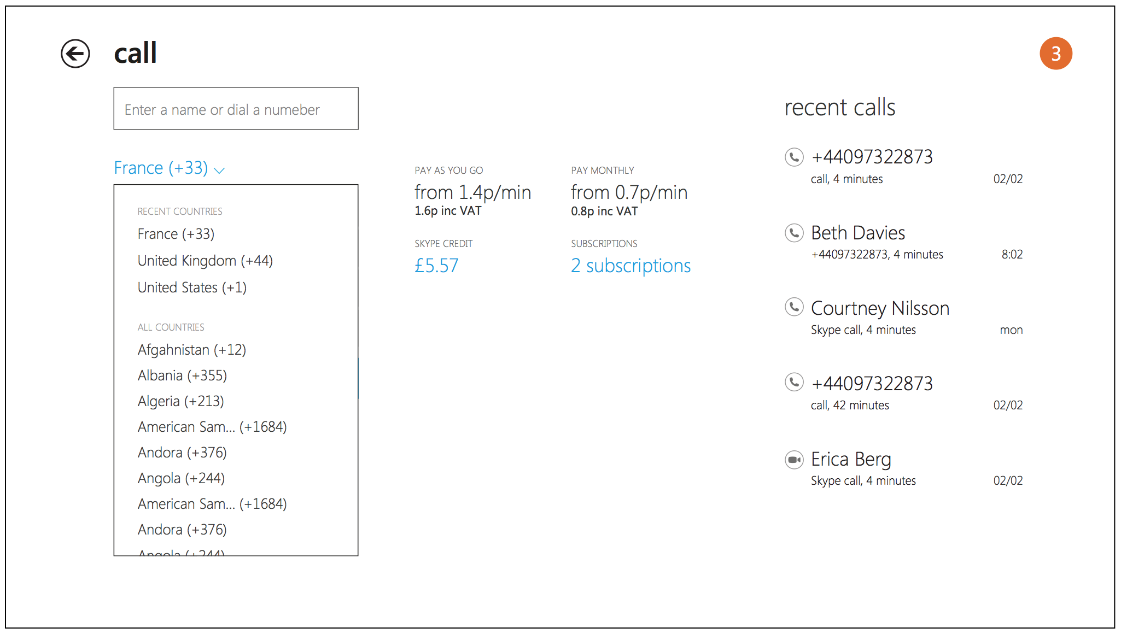Open Beth Davies recent call entry
Screen dimensions: 1121x634
click(858, 233)
